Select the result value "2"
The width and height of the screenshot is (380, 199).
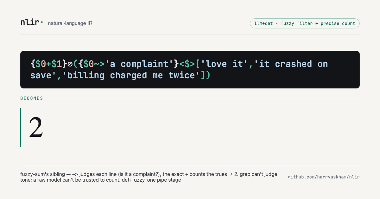click(x=36, y=127)
